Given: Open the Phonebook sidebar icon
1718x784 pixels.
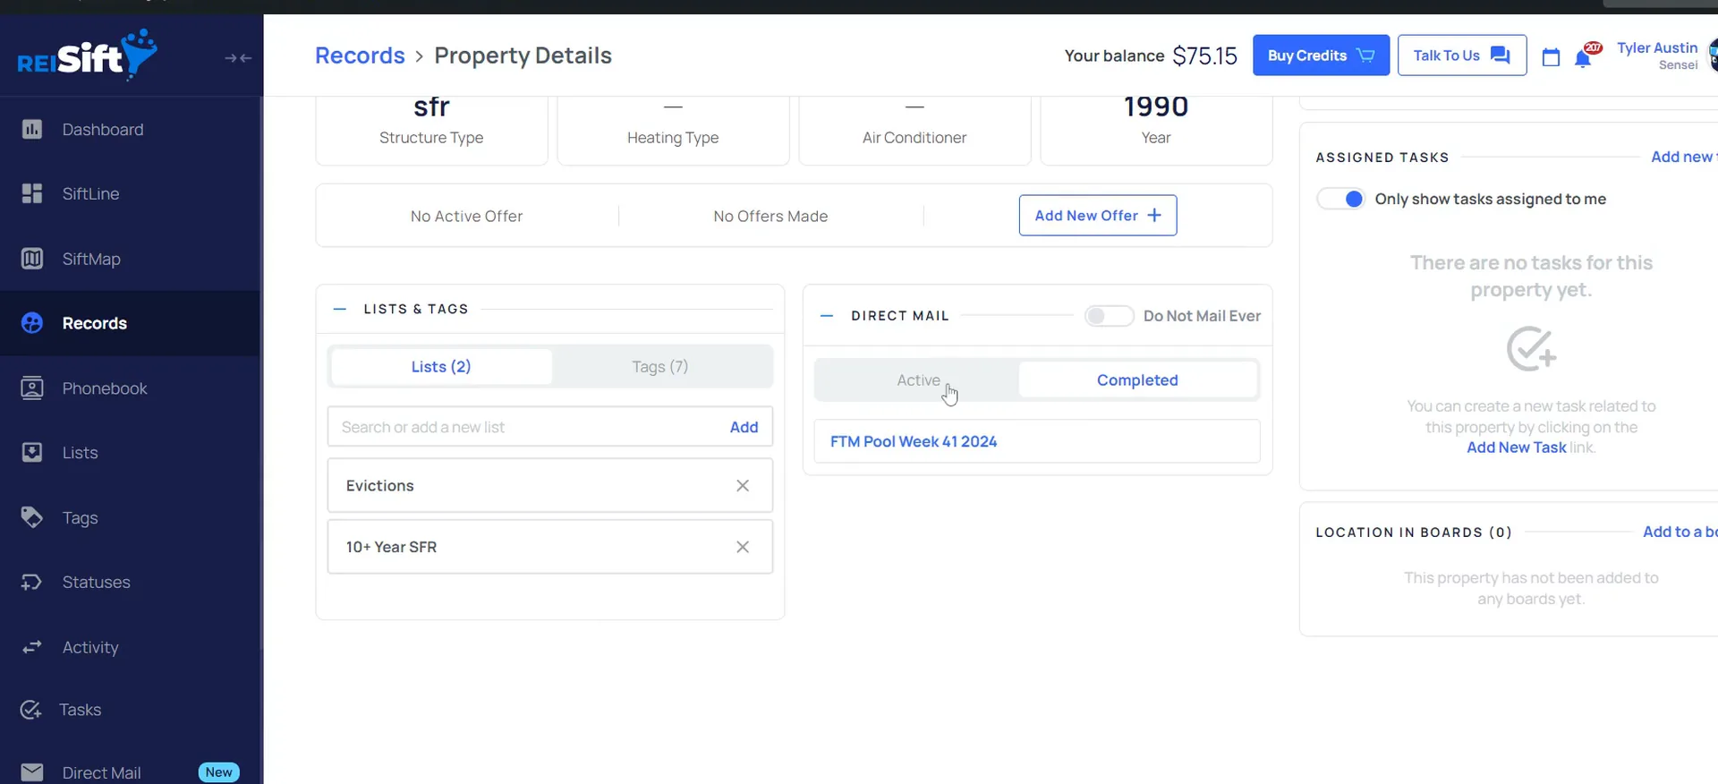Looking at the screenshot, I should [x=32, y=388].
